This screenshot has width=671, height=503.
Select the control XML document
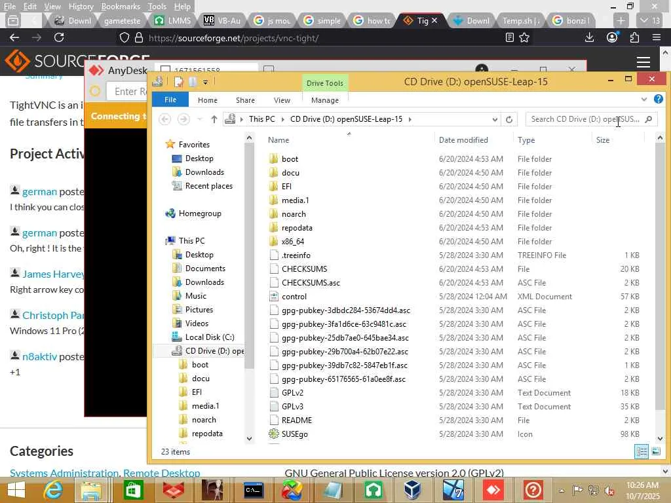click(x=294, y=297)
